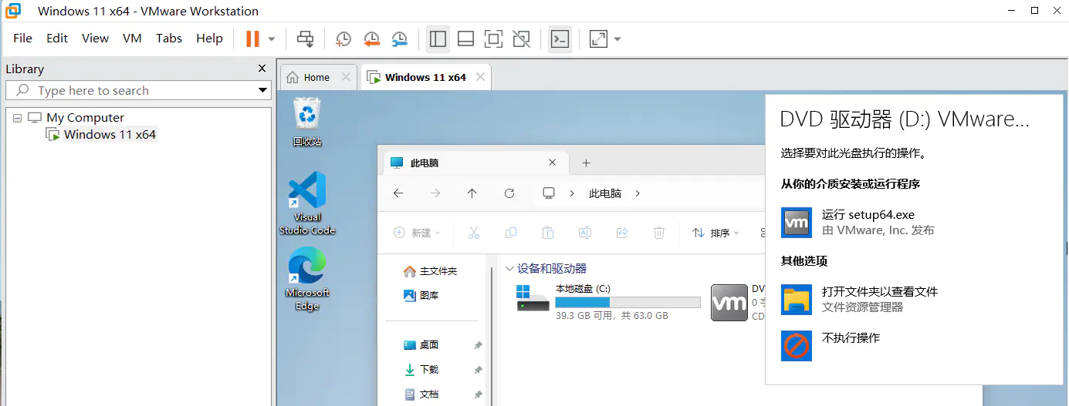Open the VM menu

point(132,38)
